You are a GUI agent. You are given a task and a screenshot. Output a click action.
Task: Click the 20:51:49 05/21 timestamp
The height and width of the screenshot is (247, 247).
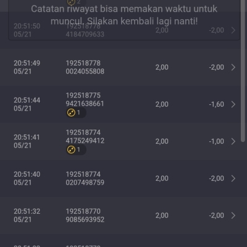[x=27, y=67]
